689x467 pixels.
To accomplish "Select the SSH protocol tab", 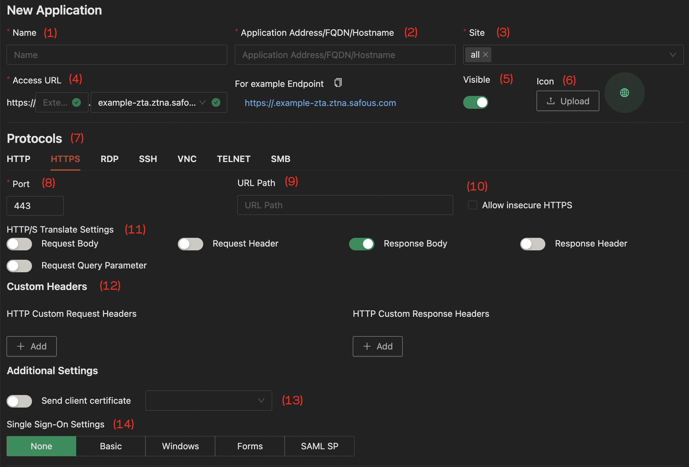I will [148, 159].
